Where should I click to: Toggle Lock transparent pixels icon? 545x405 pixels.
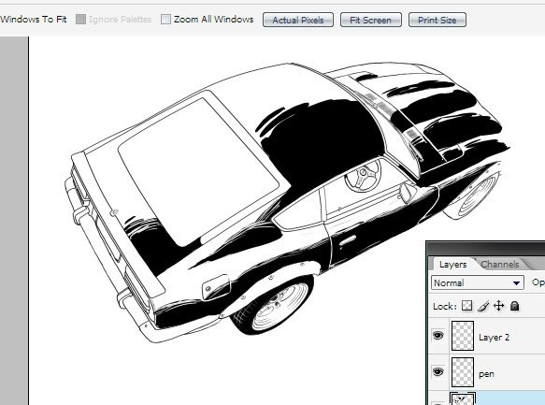[466, 306]
